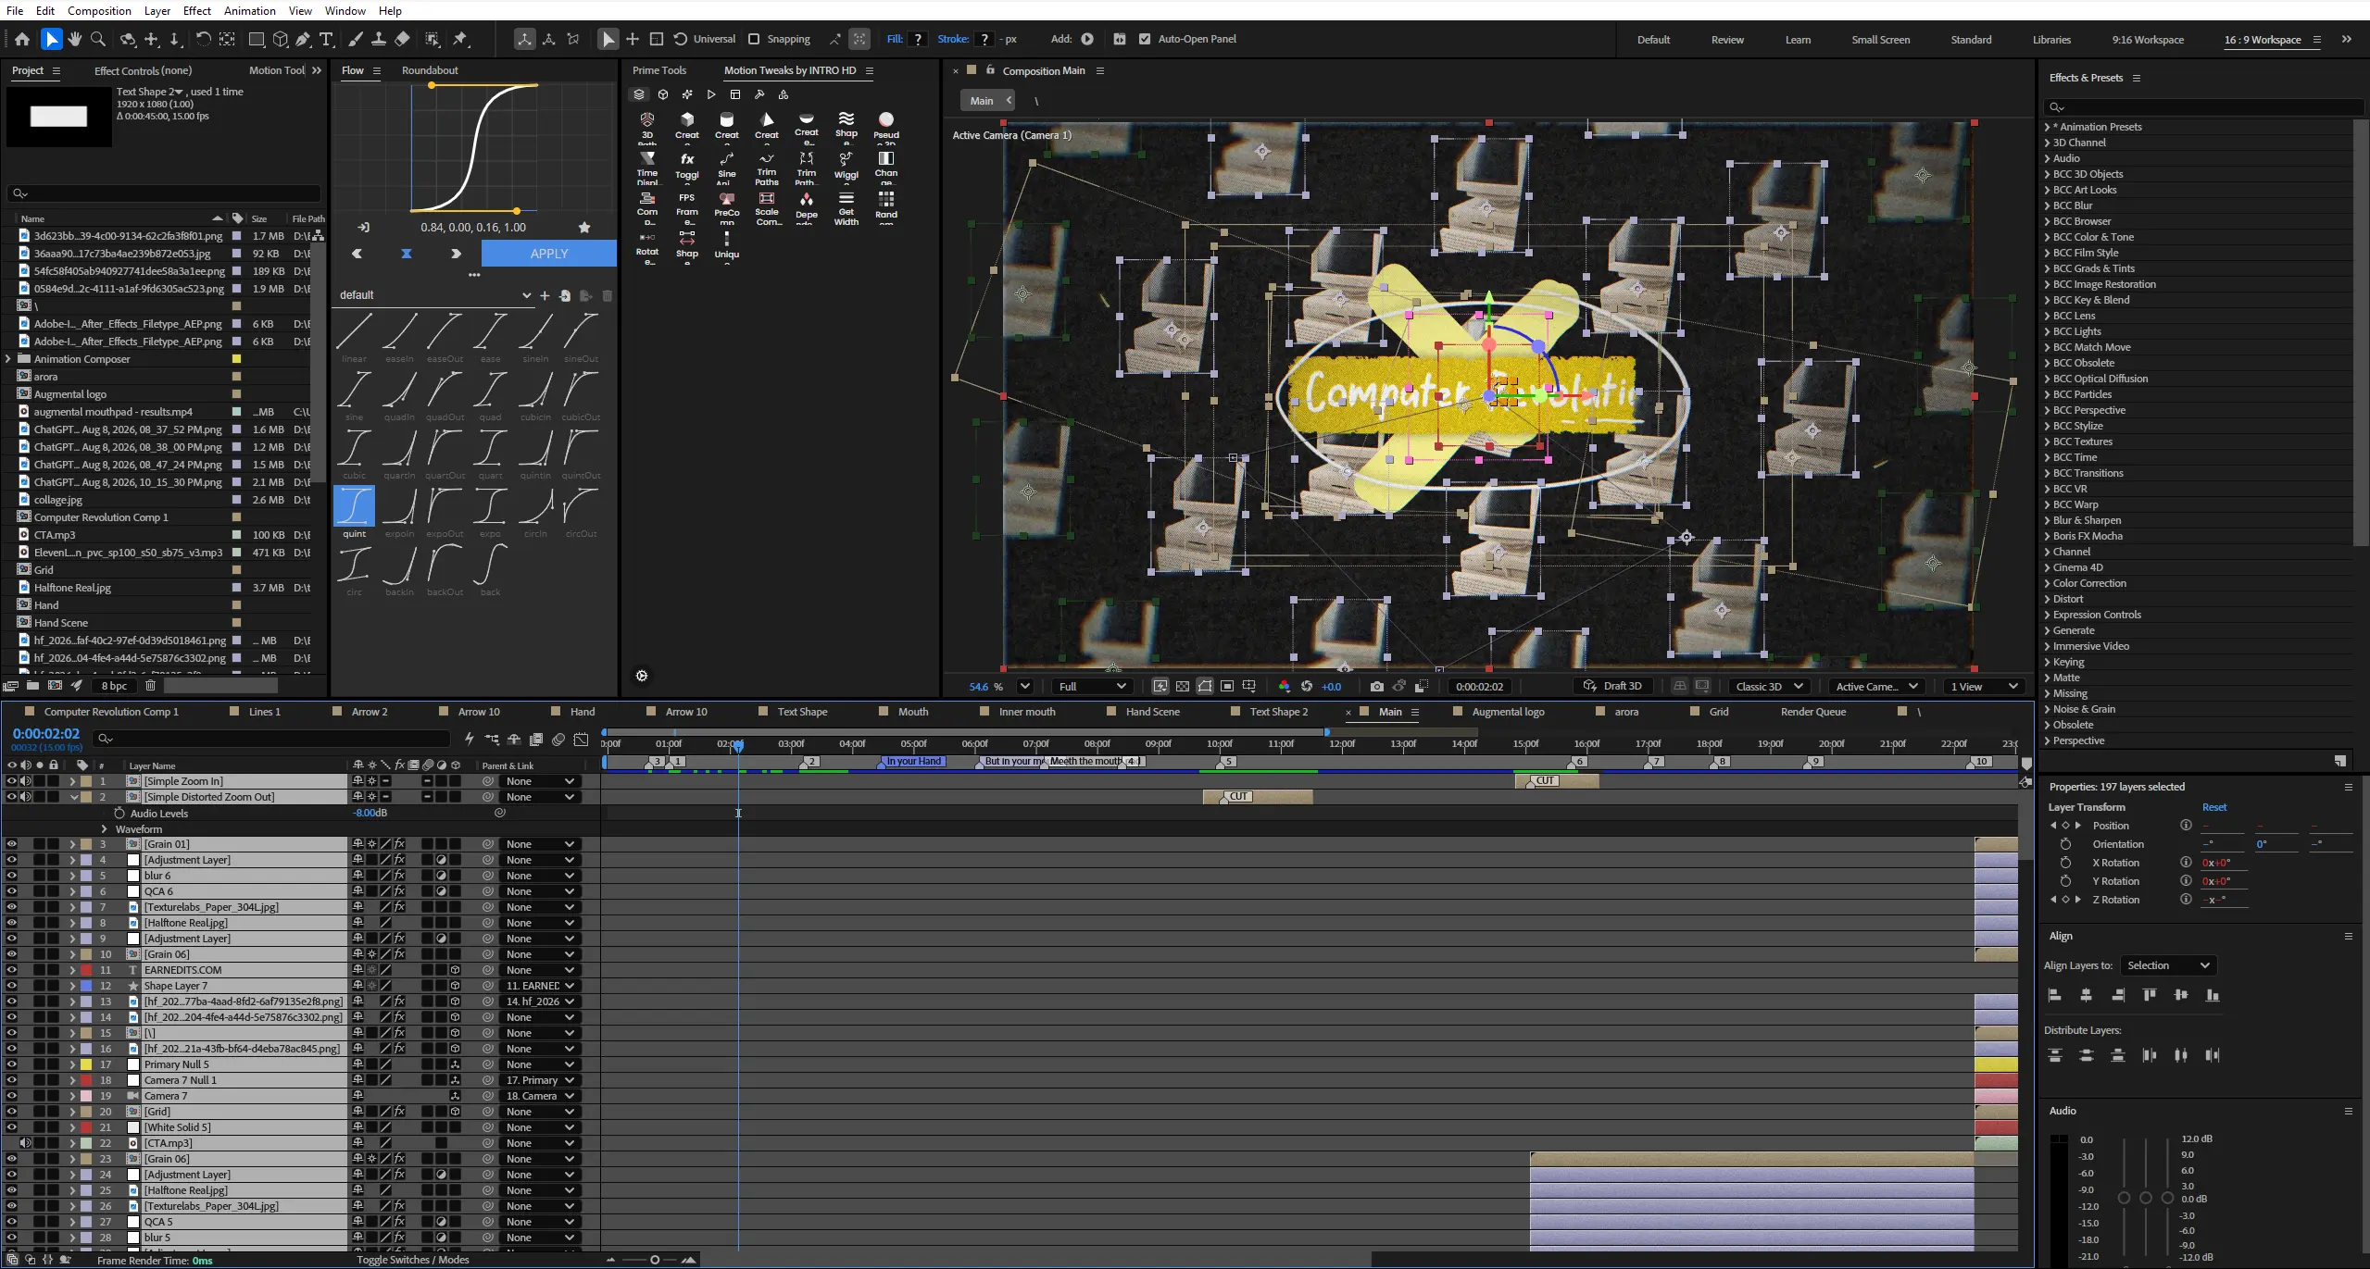Switch to the Small Screen workspace
Image resolution: width=2370 pixels, height=1269 pixels.
(x=1880, y=40)
